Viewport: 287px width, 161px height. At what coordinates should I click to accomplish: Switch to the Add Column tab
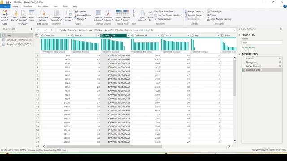43,6
